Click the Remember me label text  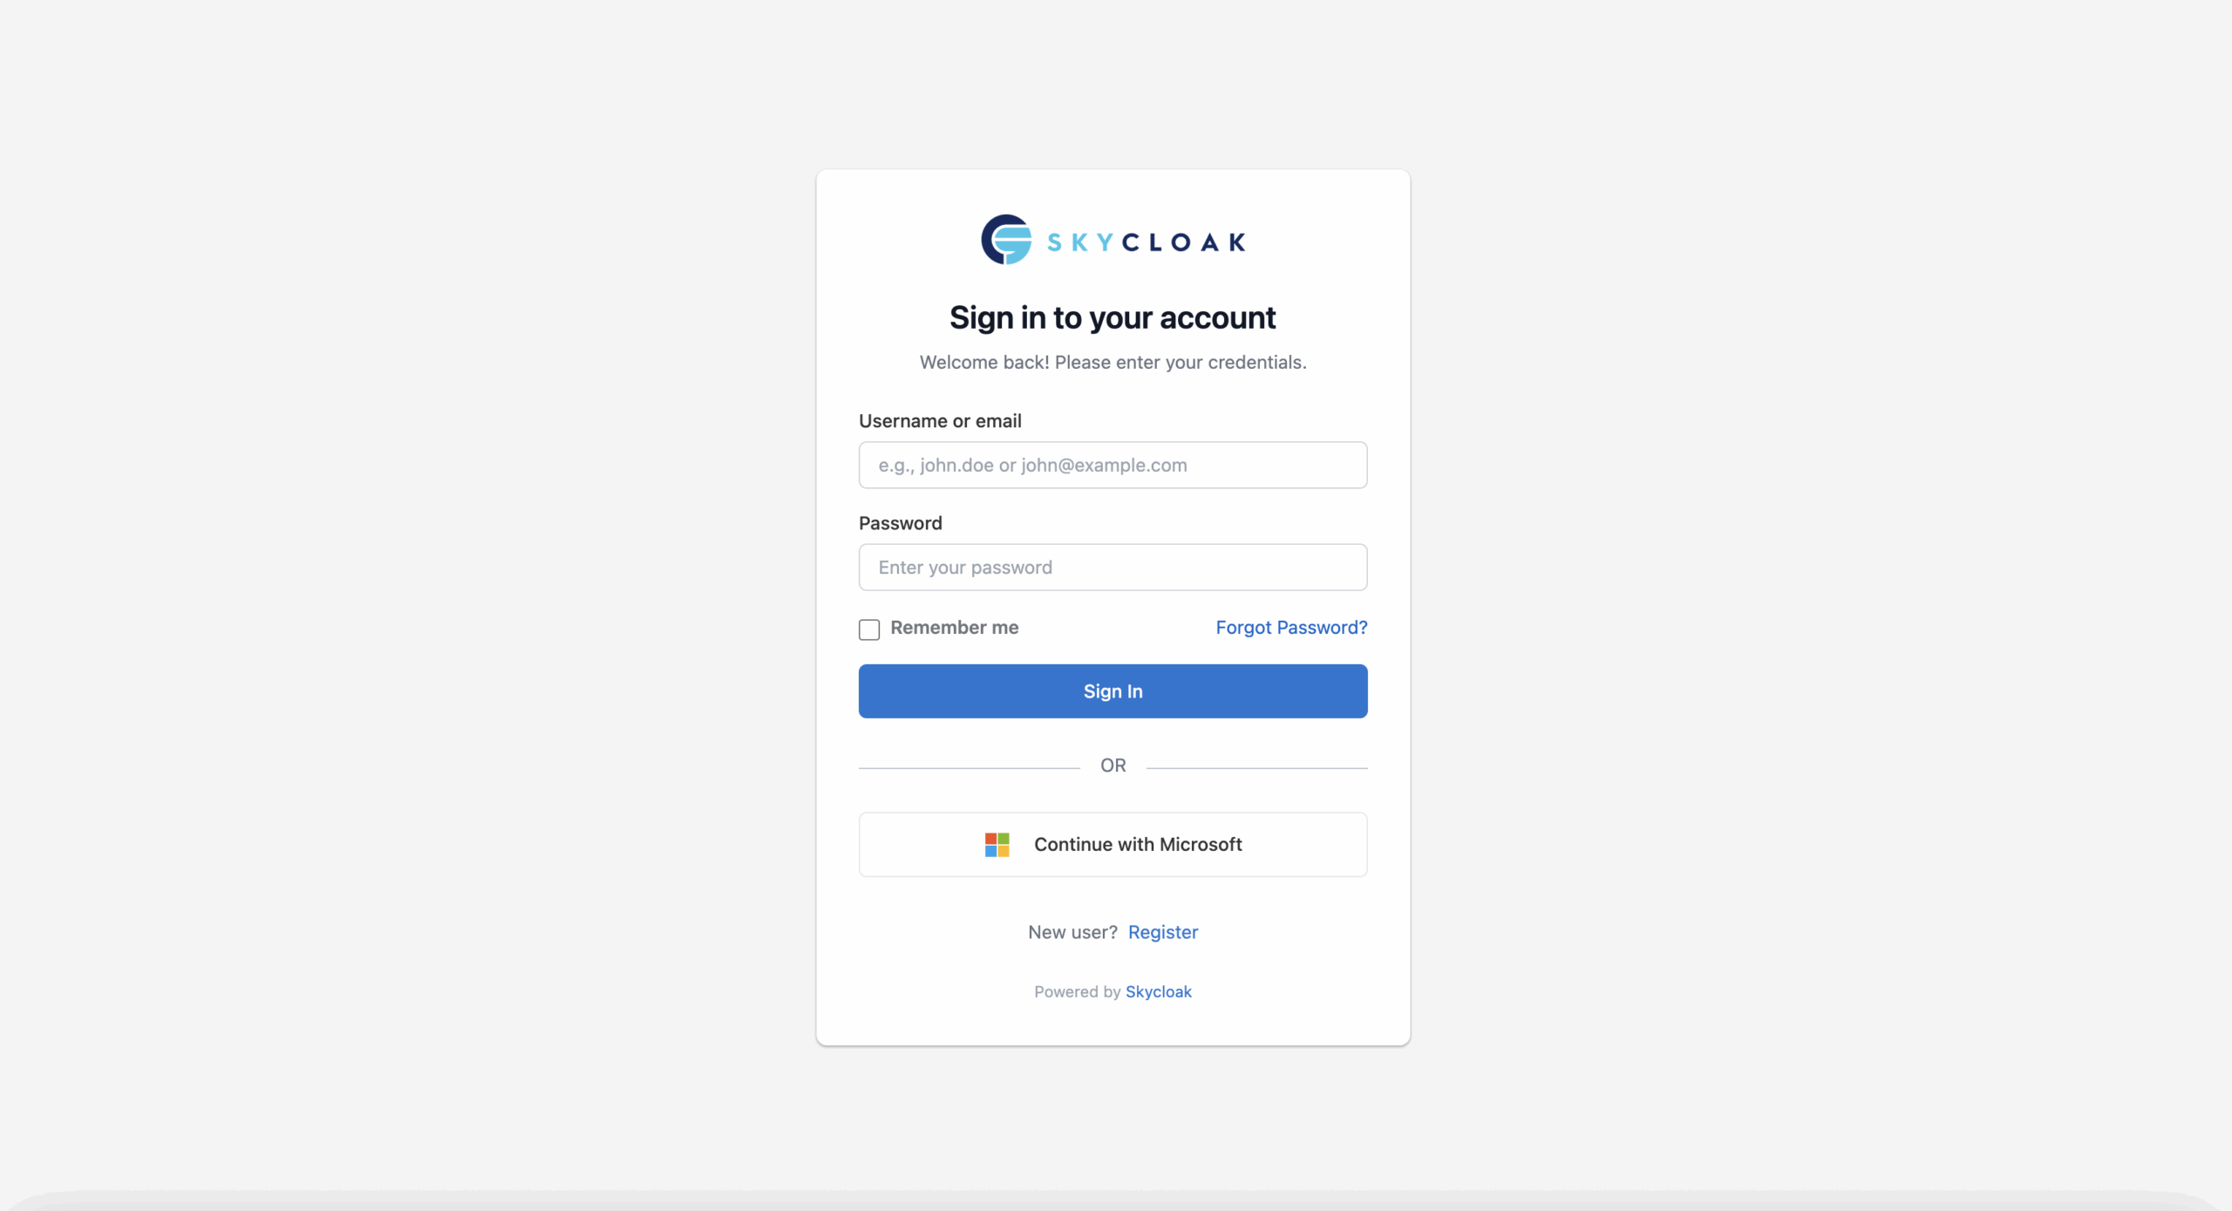tap(954, 628)
